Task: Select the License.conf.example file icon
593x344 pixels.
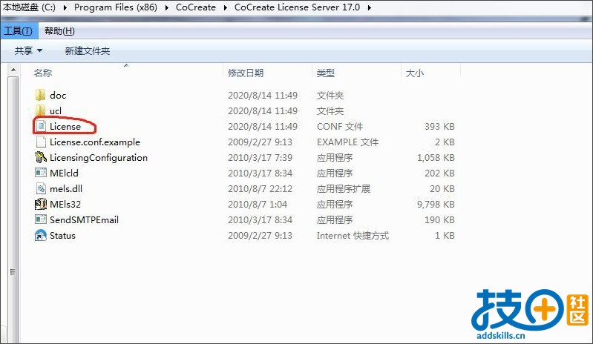Action: (41, 142)
